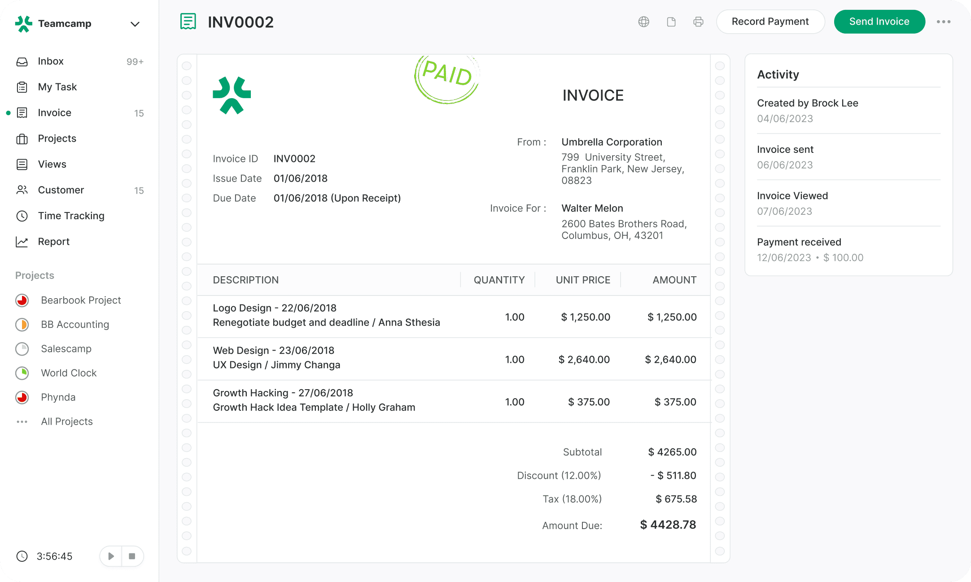Open the My Task menu item

(57, 87)
